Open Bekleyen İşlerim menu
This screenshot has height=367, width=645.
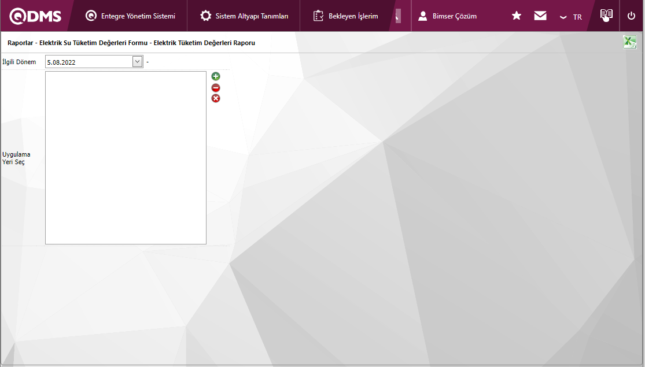coord(345,16)
